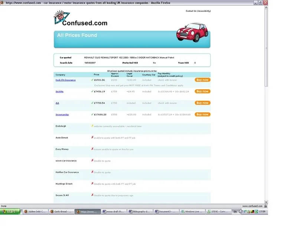Click the yellow cross in Endsleigh row
The height and width of the screenshot is (238, 297).
(x=92, y=126)
